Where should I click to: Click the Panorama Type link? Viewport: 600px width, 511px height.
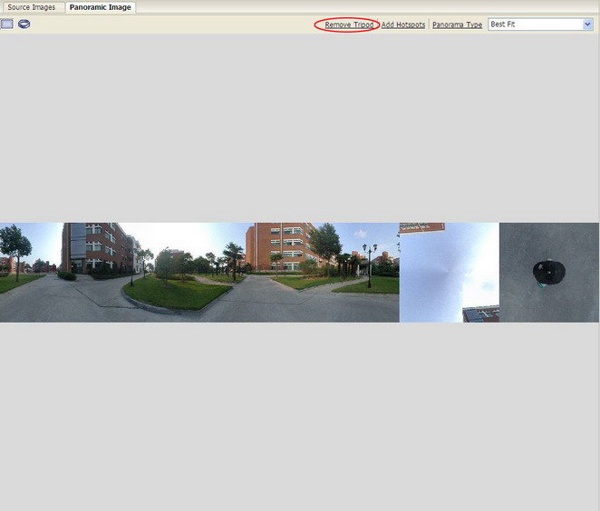[x=457, y=24]
